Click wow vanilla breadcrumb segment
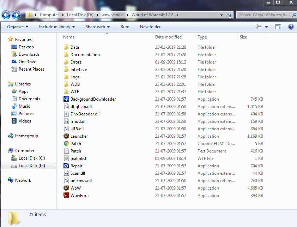297x227 pixels. pos(112,15)
